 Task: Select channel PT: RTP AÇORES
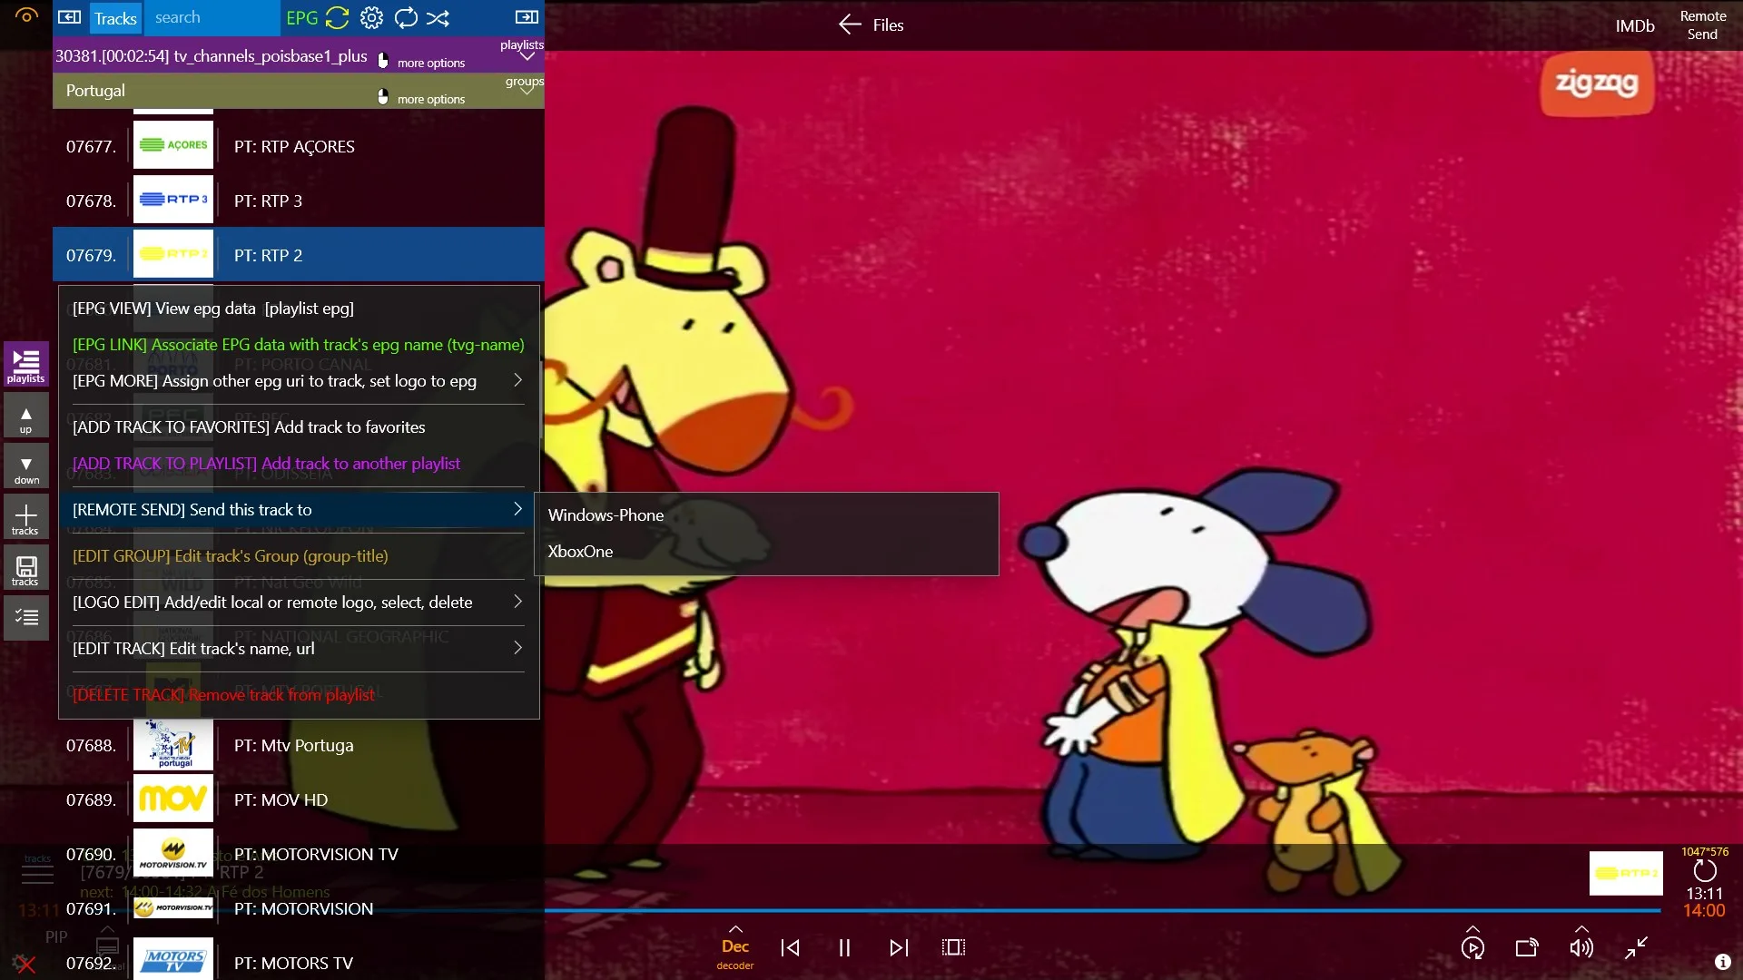click(299, 146)
